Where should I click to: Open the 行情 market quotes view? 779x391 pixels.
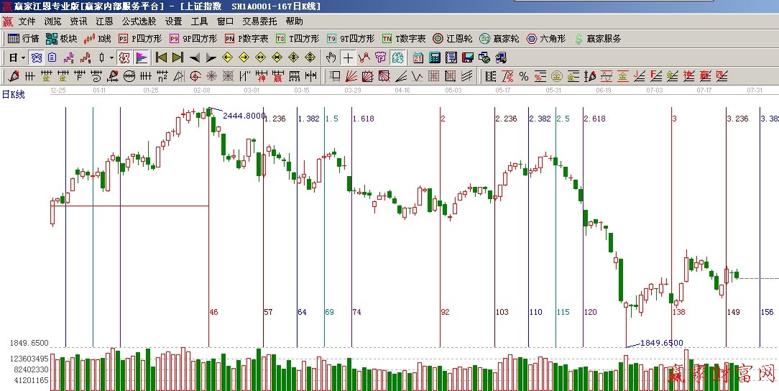coord(23,39)
